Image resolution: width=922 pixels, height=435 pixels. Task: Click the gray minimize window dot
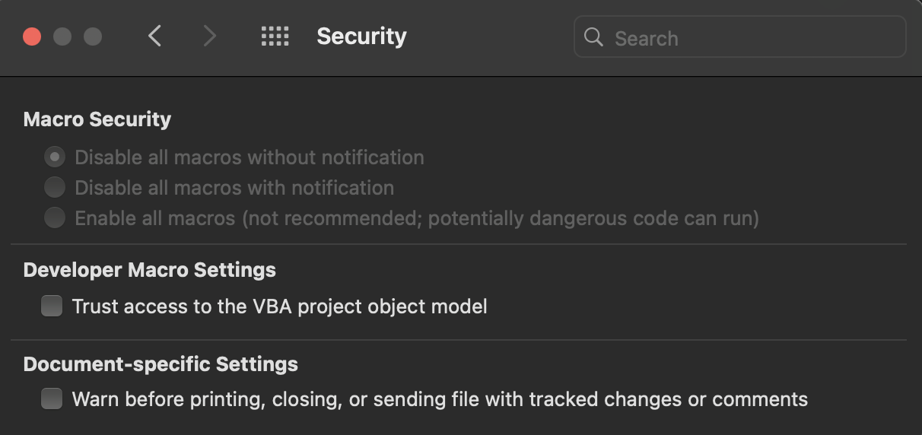coord(62,36)
